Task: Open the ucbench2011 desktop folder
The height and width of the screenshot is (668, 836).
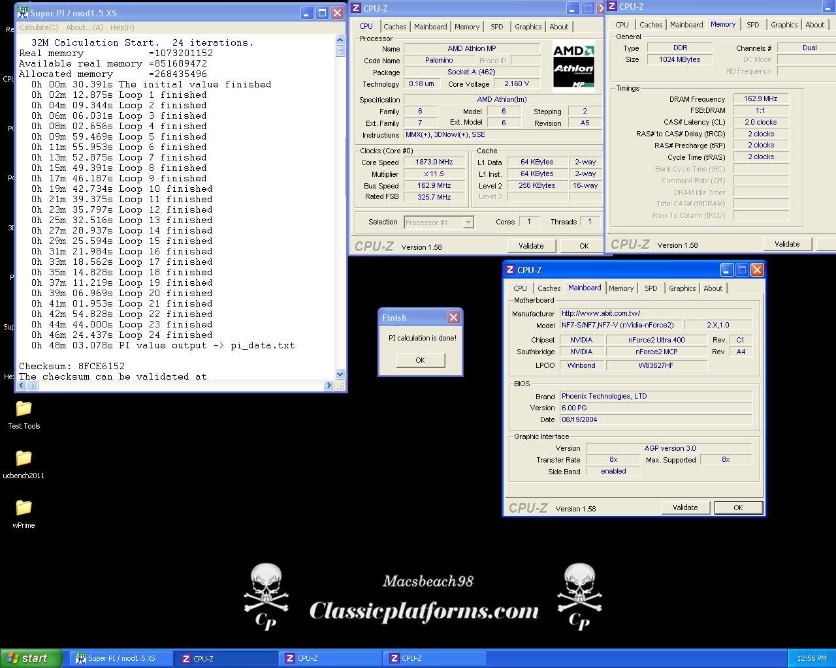Action: coord(24,464)
